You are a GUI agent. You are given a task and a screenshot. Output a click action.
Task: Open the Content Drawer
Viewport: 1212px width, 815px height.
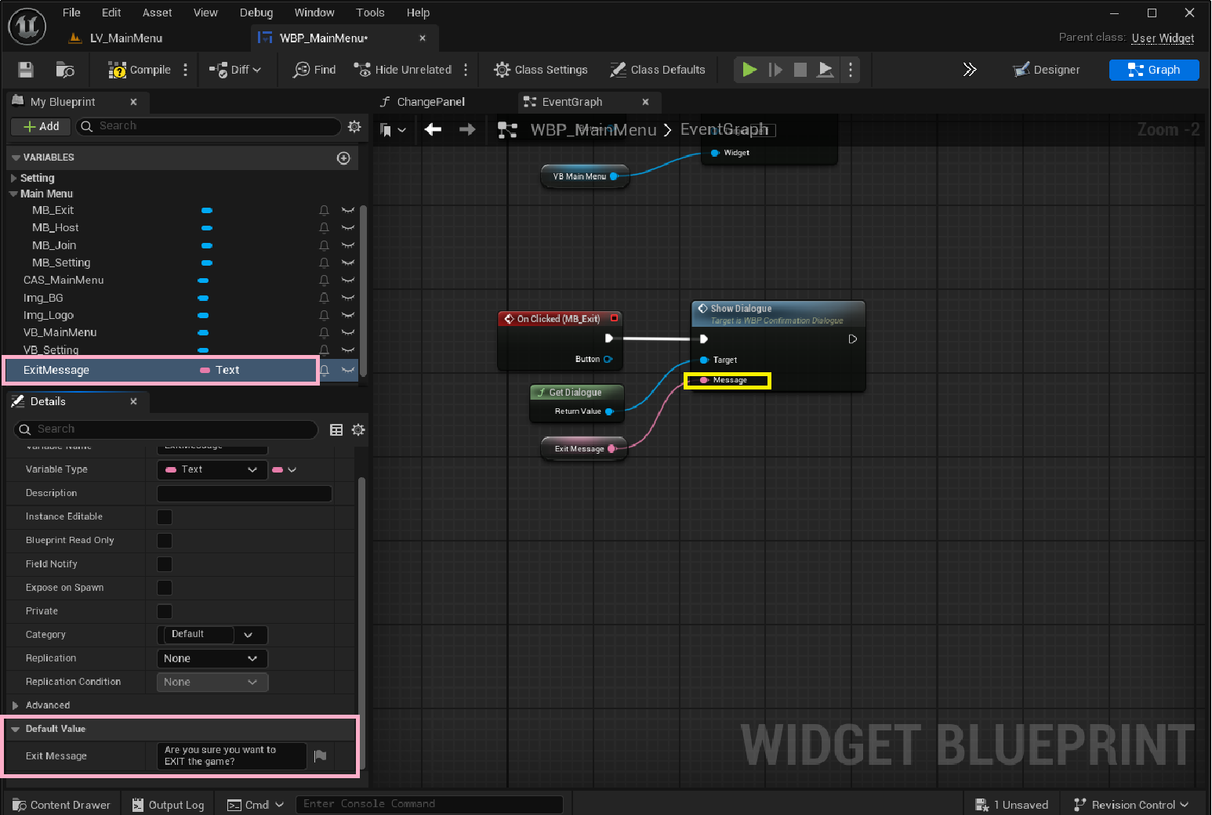pyautogui.click(x=61, y=805)
